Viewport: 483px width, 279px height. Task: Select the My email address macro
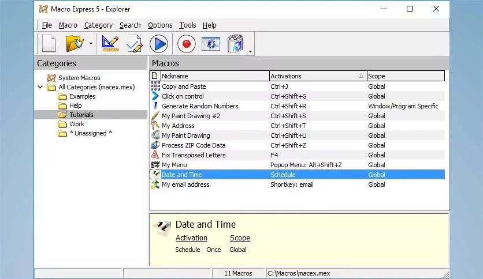pyautogui.click(x=298, y=184)
